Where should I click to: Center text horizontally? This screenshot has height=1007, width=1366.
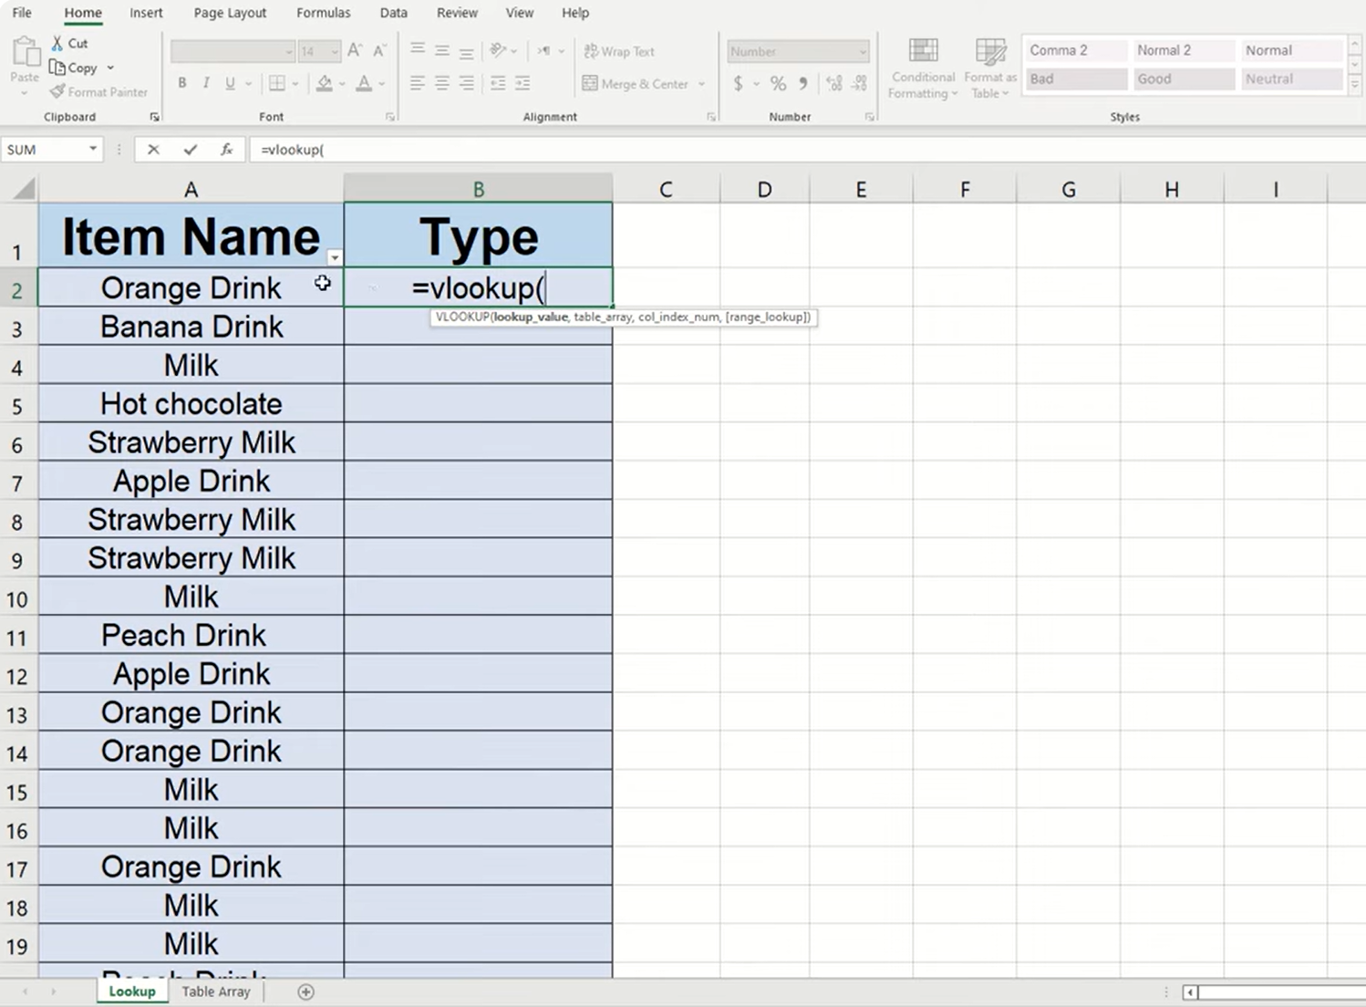coord(442,84)
